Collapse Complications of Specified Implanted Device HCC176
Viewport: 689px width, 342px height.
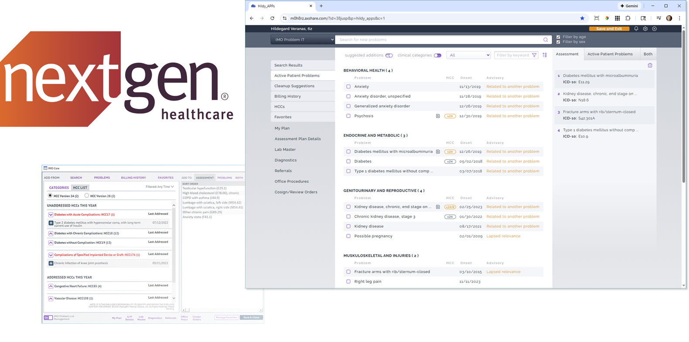tap(51, 255)
